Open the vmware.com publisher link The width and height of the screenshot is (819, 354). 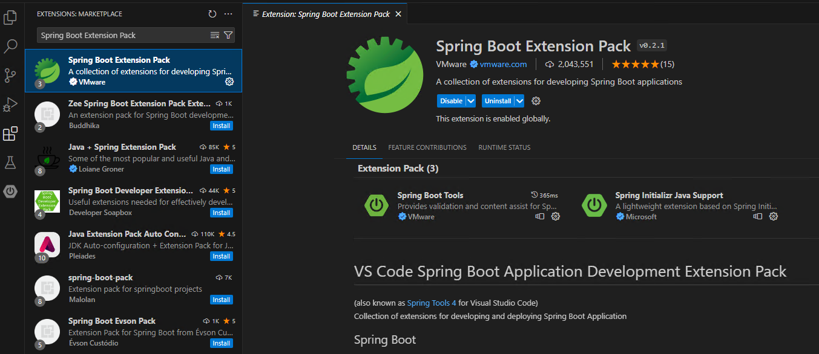point(503,64)
